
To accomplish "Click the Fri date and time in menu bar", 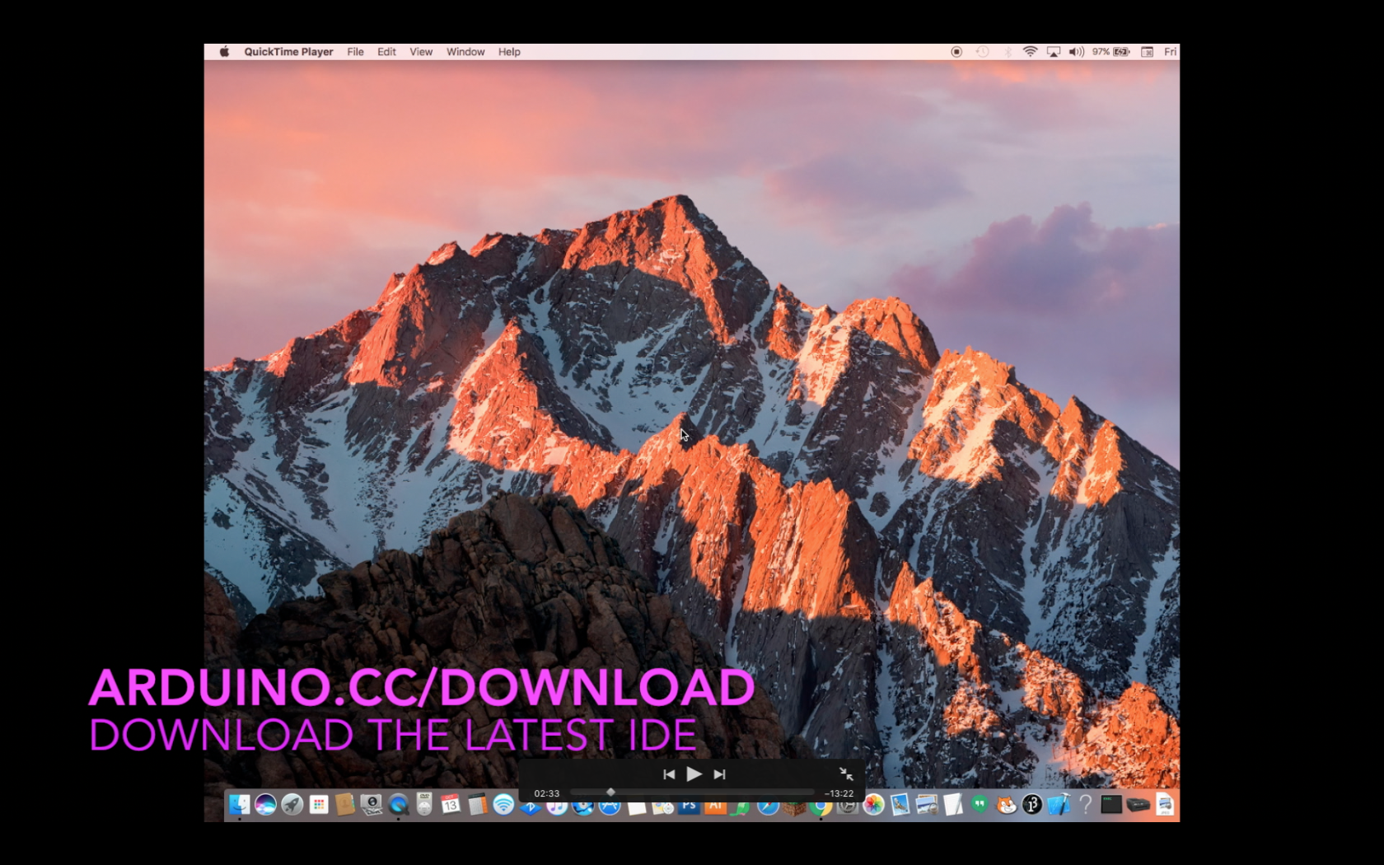I will 1170,52.
